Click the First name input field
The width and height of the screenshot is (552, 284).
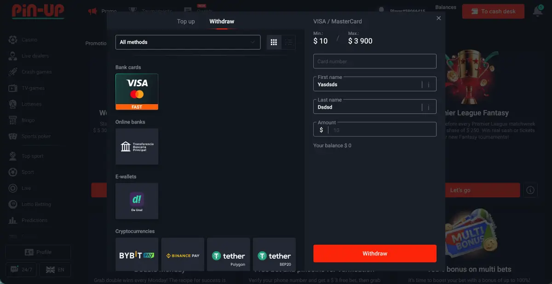(375, 84)
